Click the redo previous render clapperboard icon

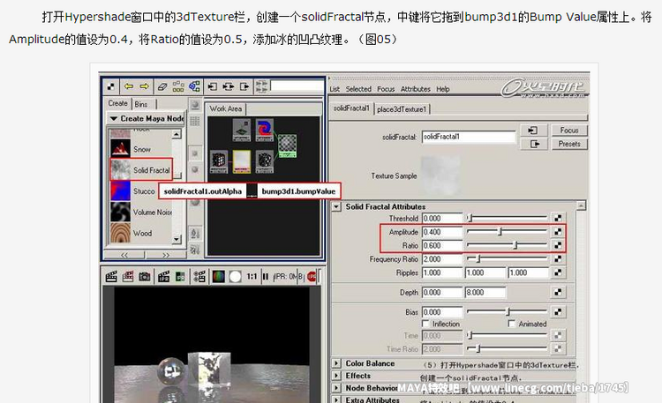tap(111, 277)
